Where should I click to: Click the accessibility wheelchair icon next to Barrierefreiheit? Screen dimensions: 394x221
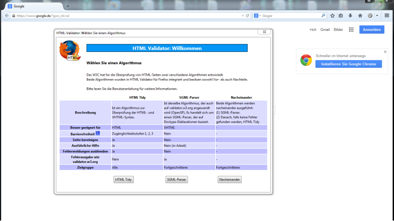[x=98, y=133]
